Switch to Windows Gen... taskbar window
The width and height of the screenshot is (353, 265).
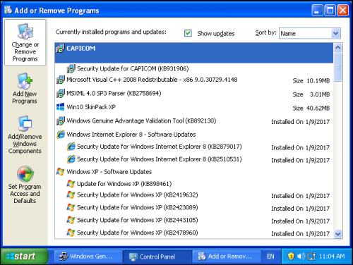tap(88, 257)
